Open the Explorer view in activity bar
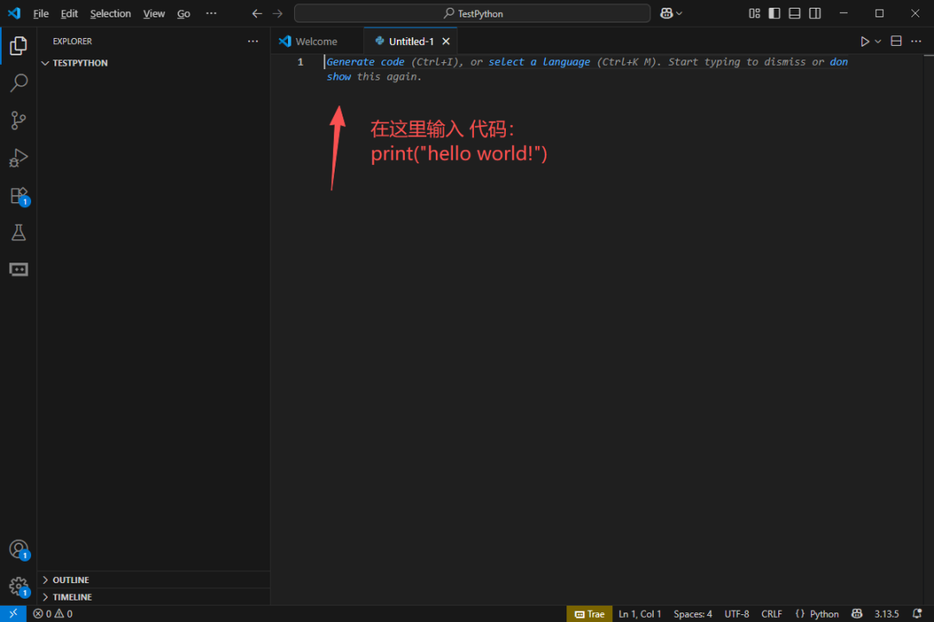Screen dimensions: 934x622 tap(18, 46)
